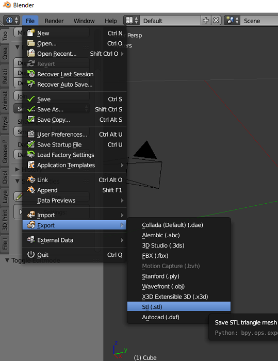Viewport: 278px width, 361px height.
Task: Choose Stl (.stl) export option
Action: (179, 307)
